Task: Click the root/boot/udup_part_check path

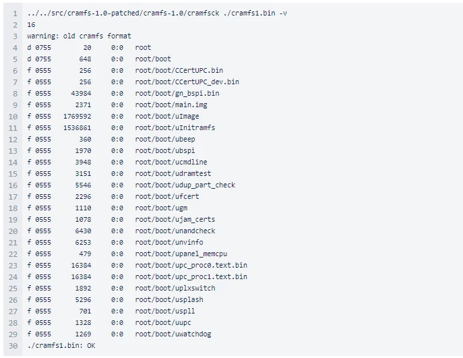Action: pos(185,185)
